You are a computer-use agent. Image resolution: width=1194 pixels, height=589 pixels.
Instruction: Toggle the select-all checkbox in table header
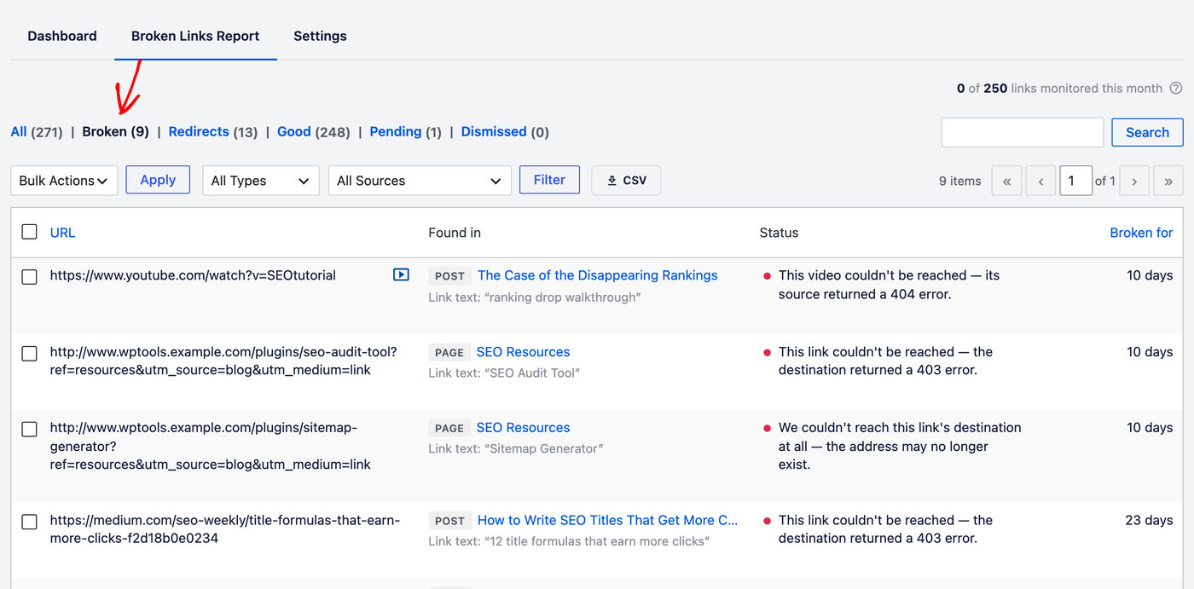tap(30, 232)
